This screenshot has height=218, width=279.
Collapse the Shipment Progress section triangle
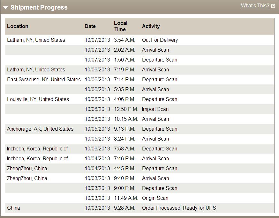point(5,7)
